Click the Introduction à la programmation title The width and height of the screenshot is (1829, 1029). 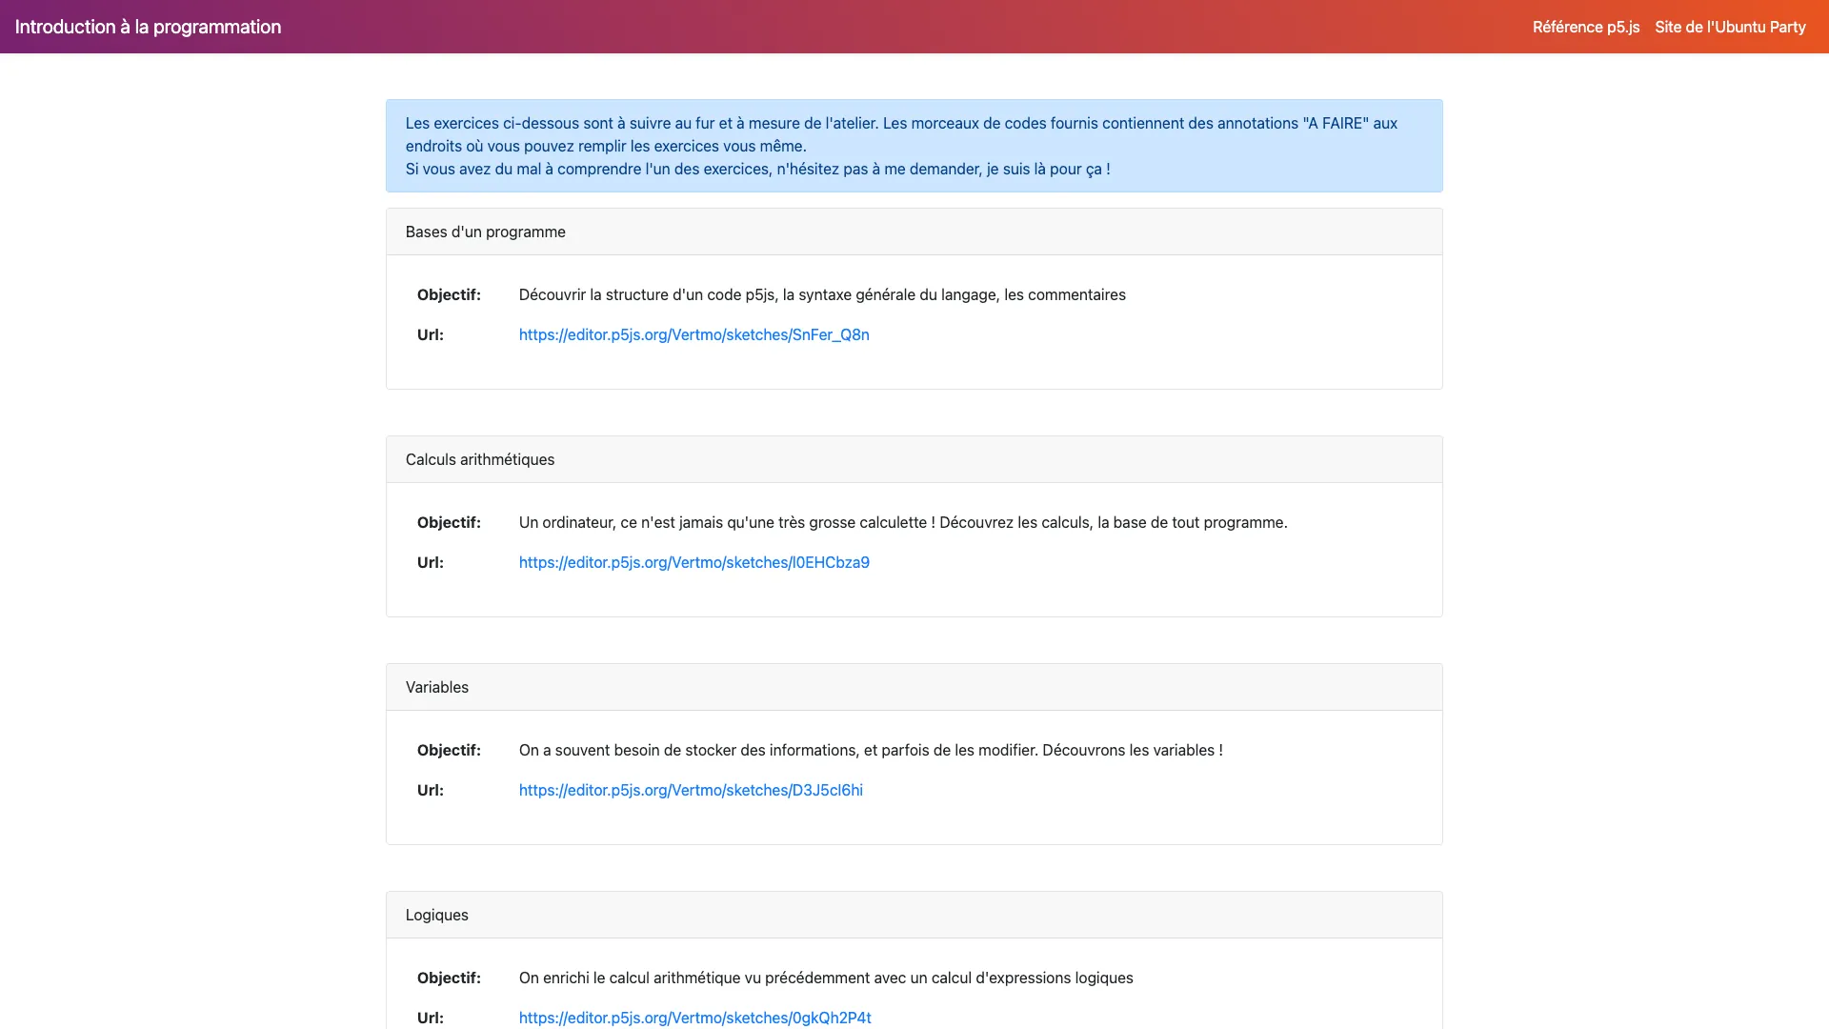click(147, 27)
